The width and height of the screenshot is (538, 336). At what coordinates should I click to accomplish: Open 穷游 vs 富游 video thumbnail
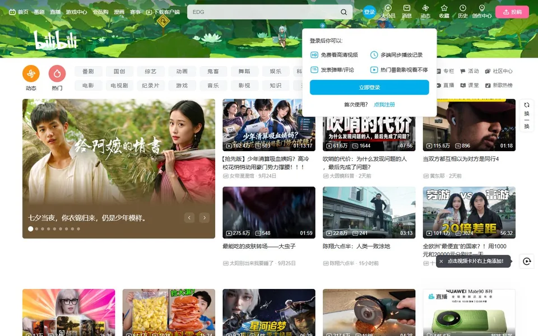(469, 212)
